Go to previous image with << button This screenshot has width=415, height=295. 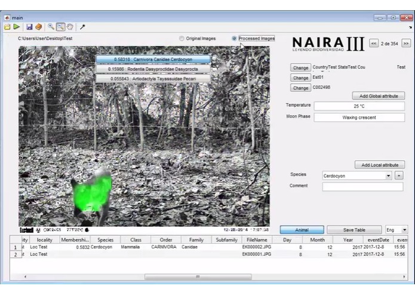(373, 44)
